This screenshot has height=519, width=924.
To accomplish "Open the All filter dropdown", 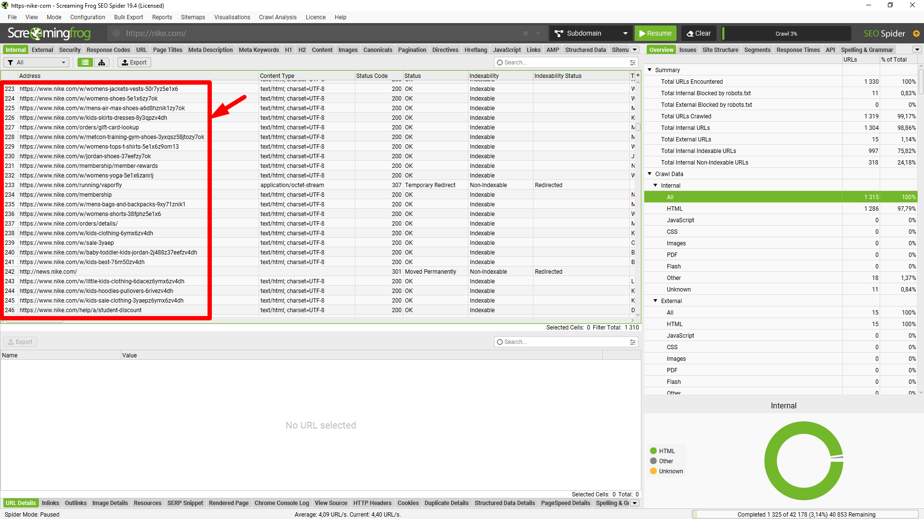I will coord(37,63).
